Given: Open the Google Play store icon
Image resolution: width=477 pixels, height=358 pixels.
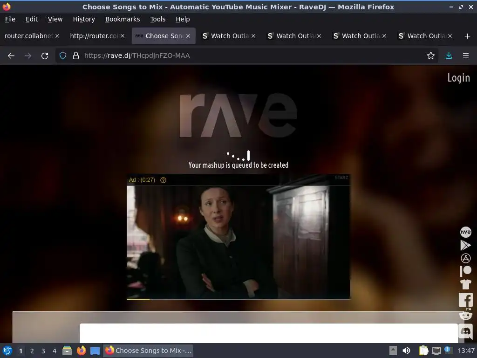Looking at the screenshot, I should pyautogui.click(x=465, y=245).
